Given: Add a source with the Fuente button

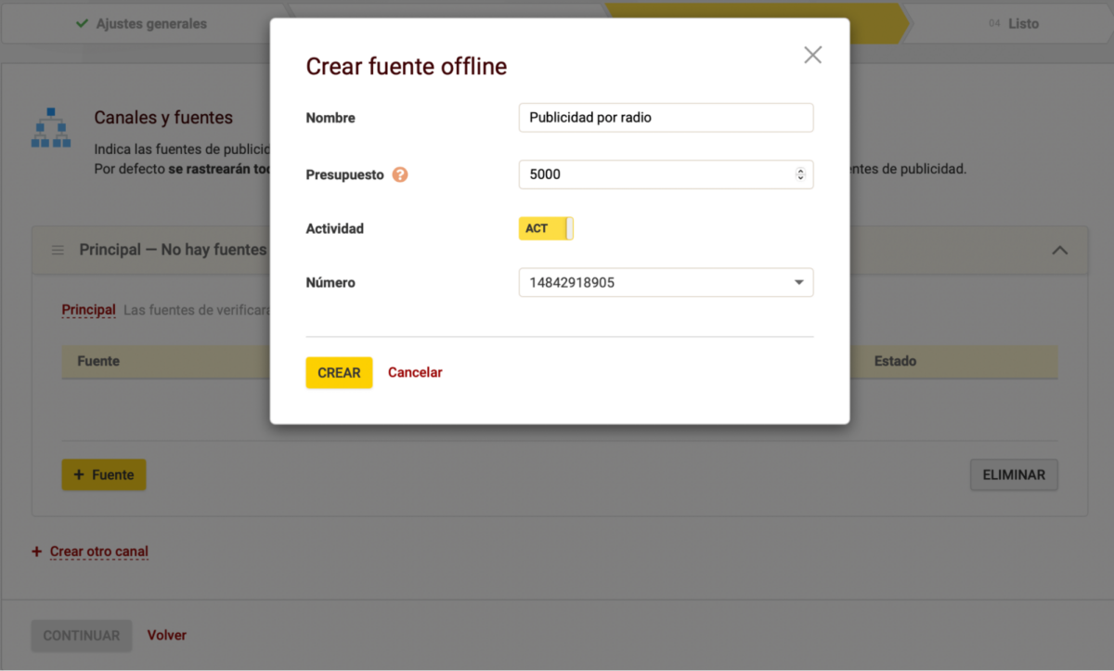Looking at the screenshot, I should tap(104, 474).
